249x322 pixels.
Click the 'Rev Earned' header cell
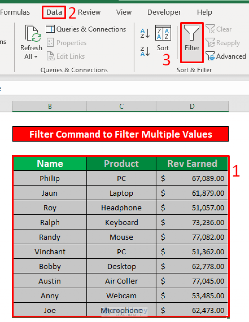[x=192, y=164]
